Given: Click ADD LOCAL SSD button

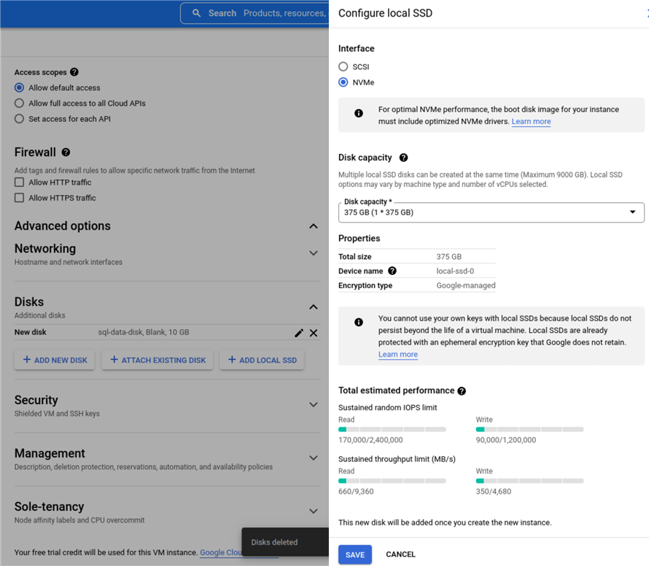Looking at the screenshot, I should (x=262, y=360).
